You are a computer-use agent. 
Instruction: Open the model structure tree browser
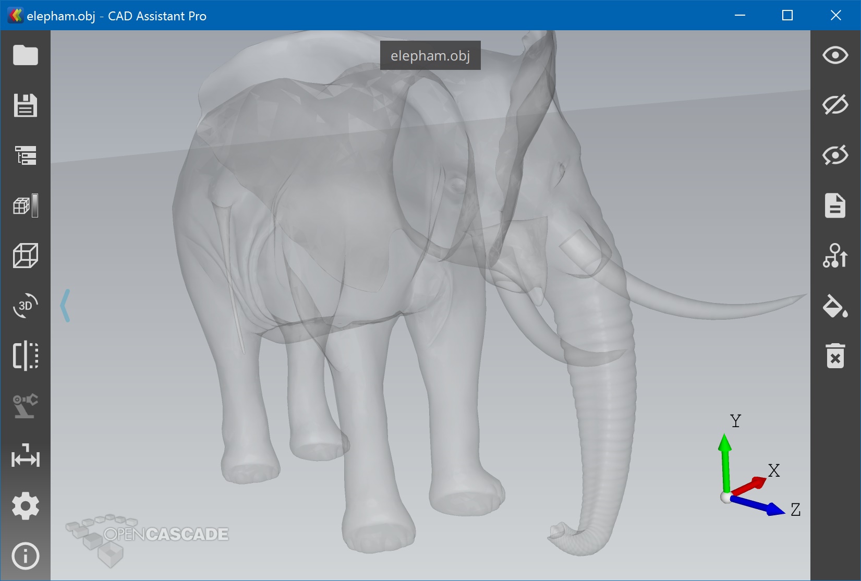tap(25, 155)
